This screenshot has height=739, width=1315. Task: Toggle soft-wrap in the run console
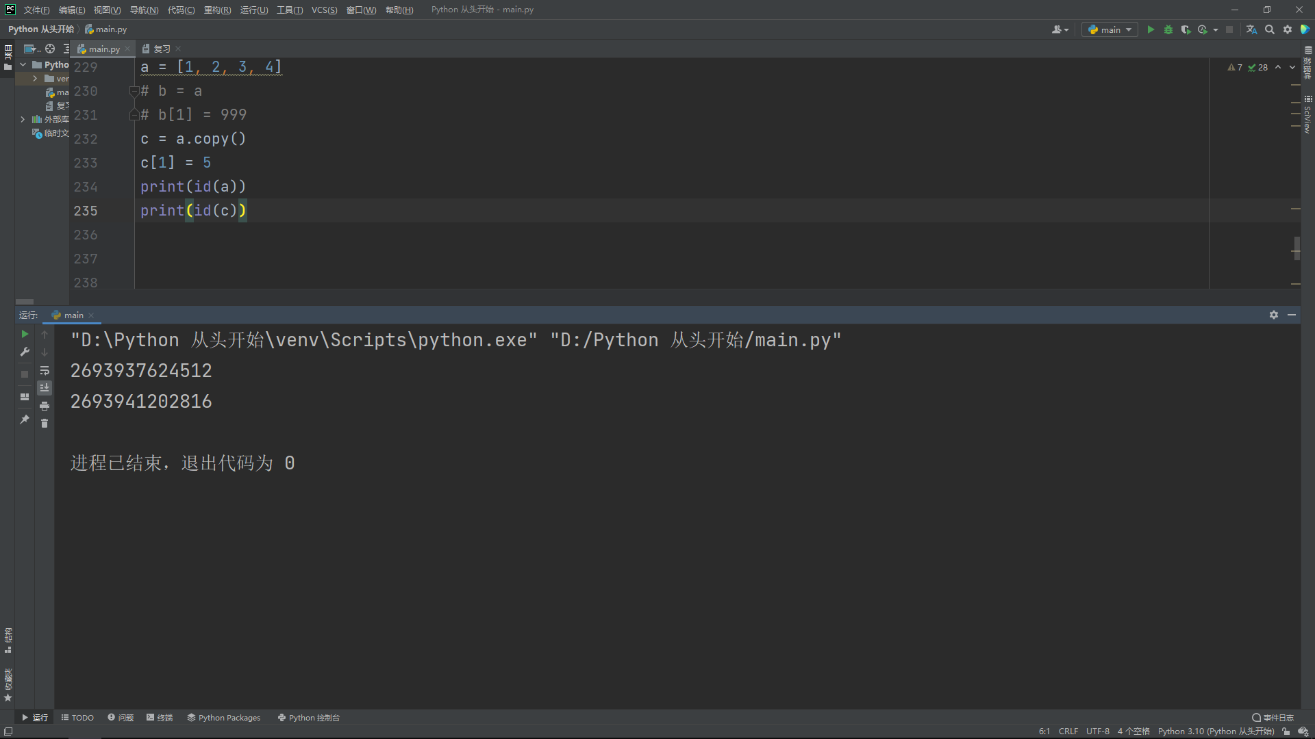pyautogui.click(x=45, y=370)
